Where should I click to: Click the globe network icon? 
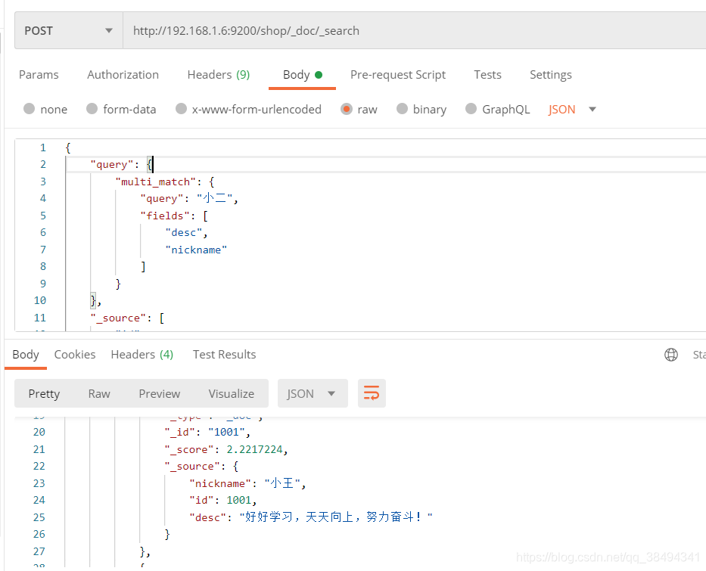671,355
